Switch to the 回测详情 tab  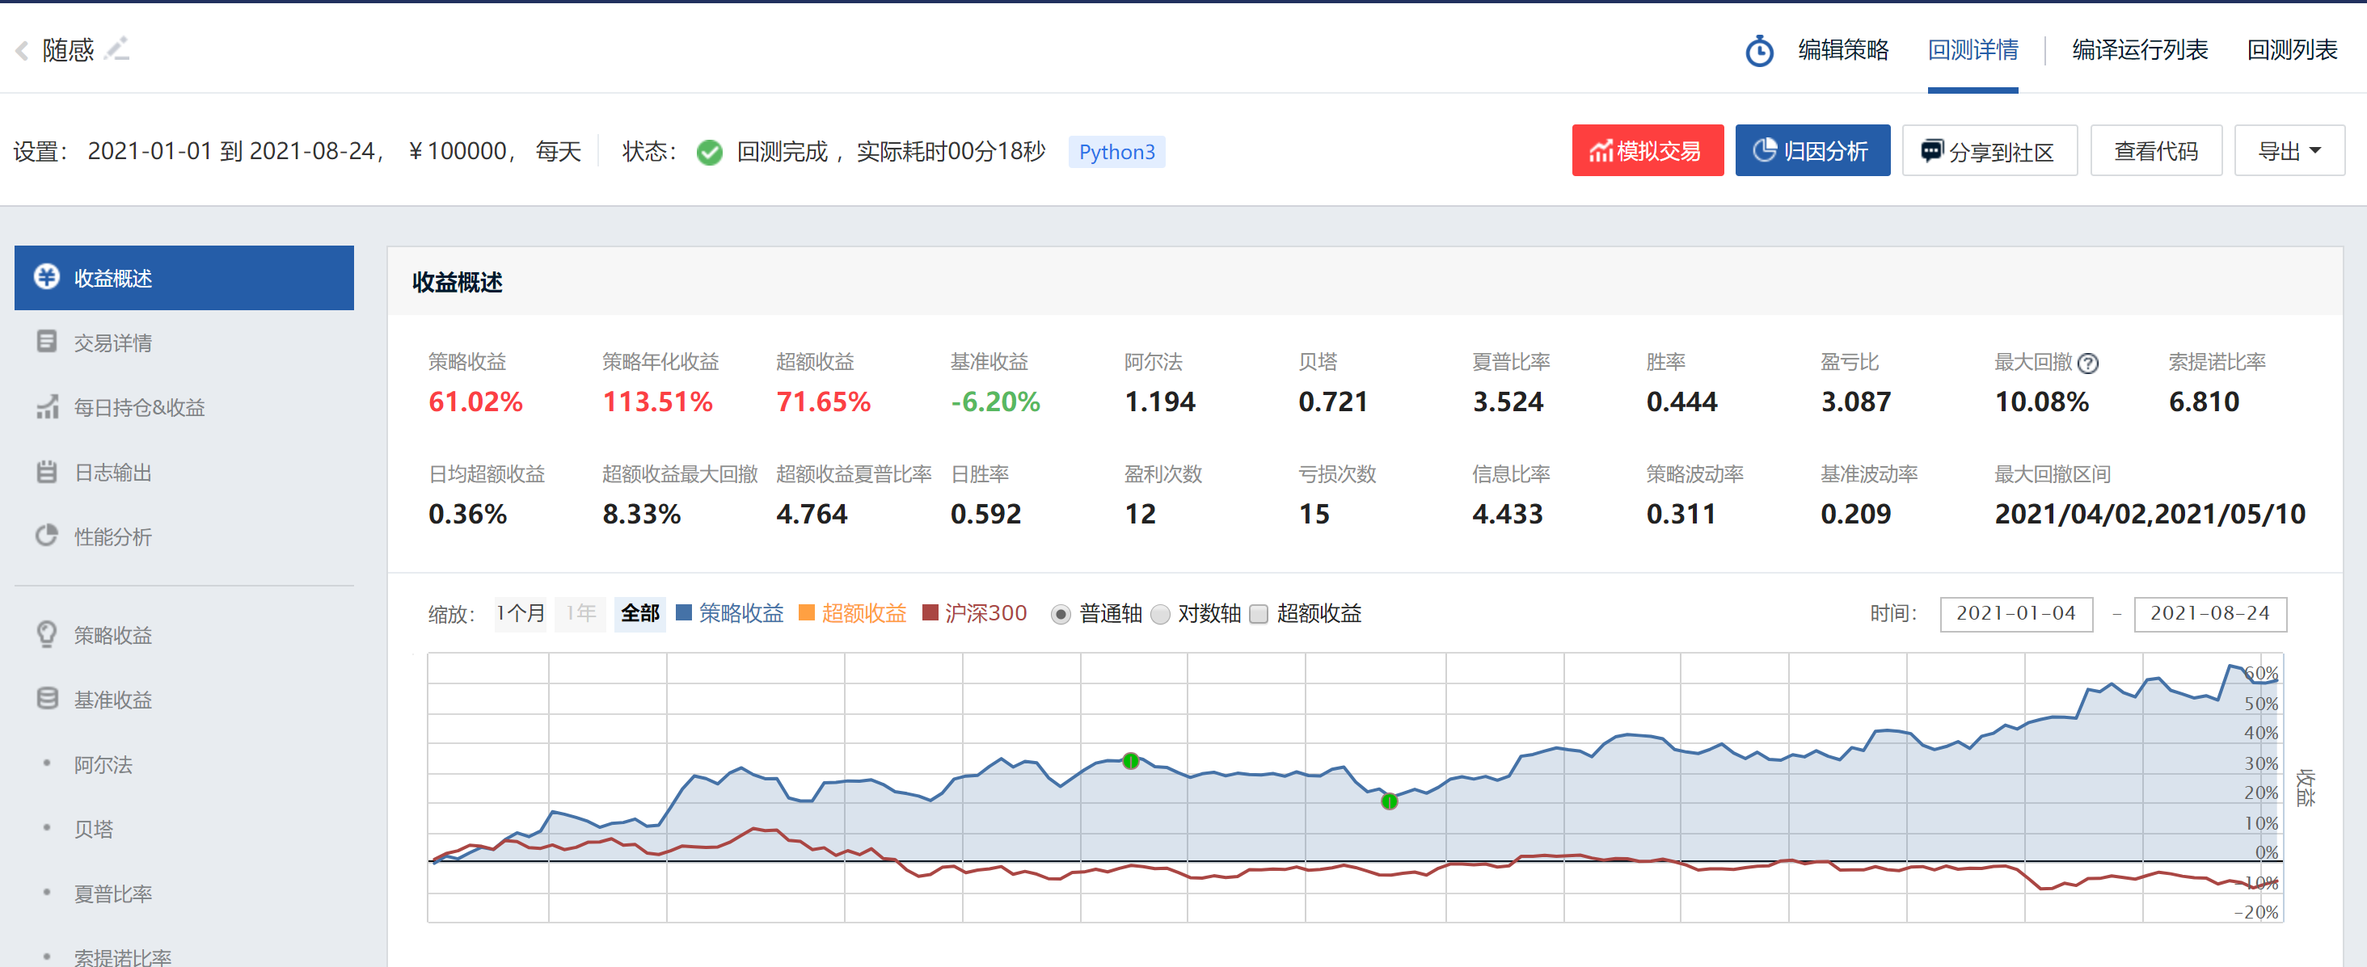click(x=1972, y=49)
